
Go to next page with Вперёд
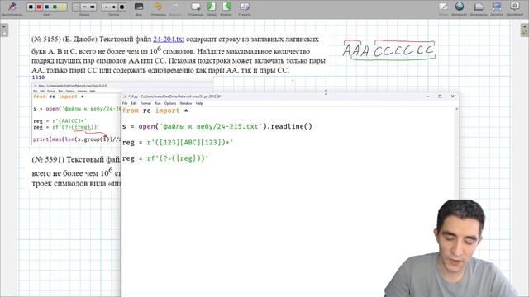pyautogui.click(x=226, y=7)
